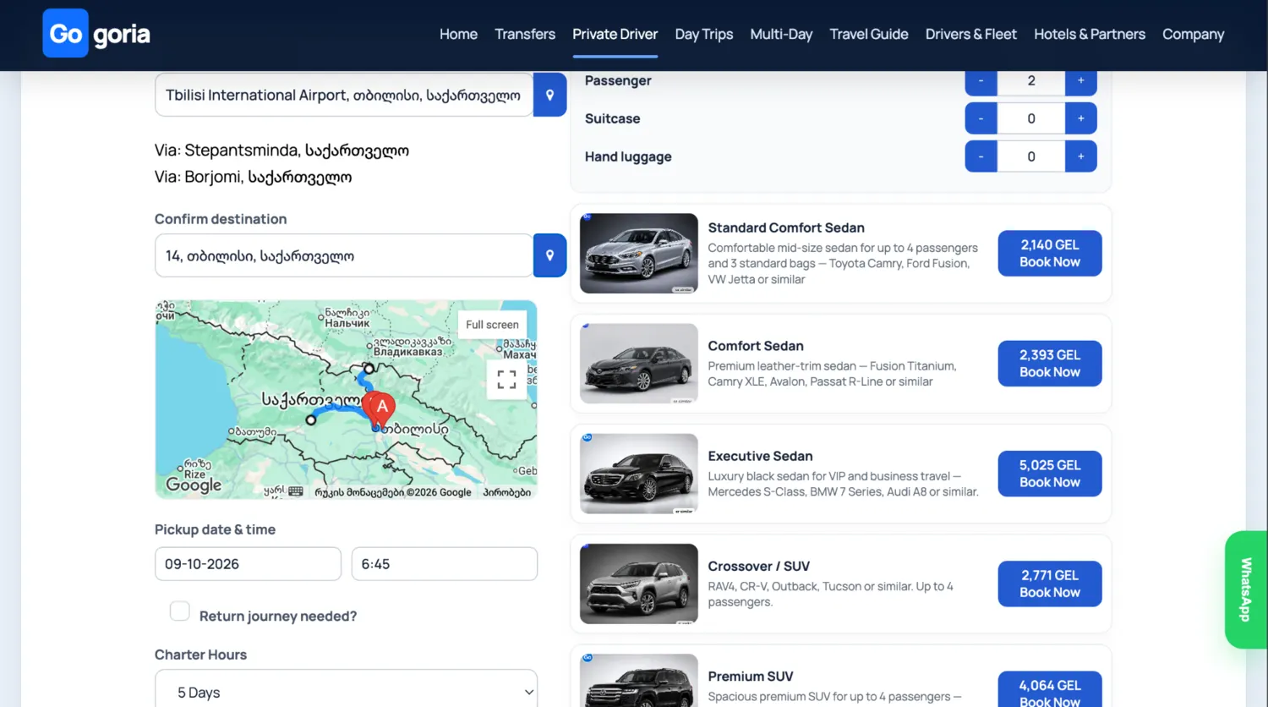This screenshot has width=1268, height=707.
Task: Click Standard Comfort Sedan car photo
Action: click(x=639, y=253)
